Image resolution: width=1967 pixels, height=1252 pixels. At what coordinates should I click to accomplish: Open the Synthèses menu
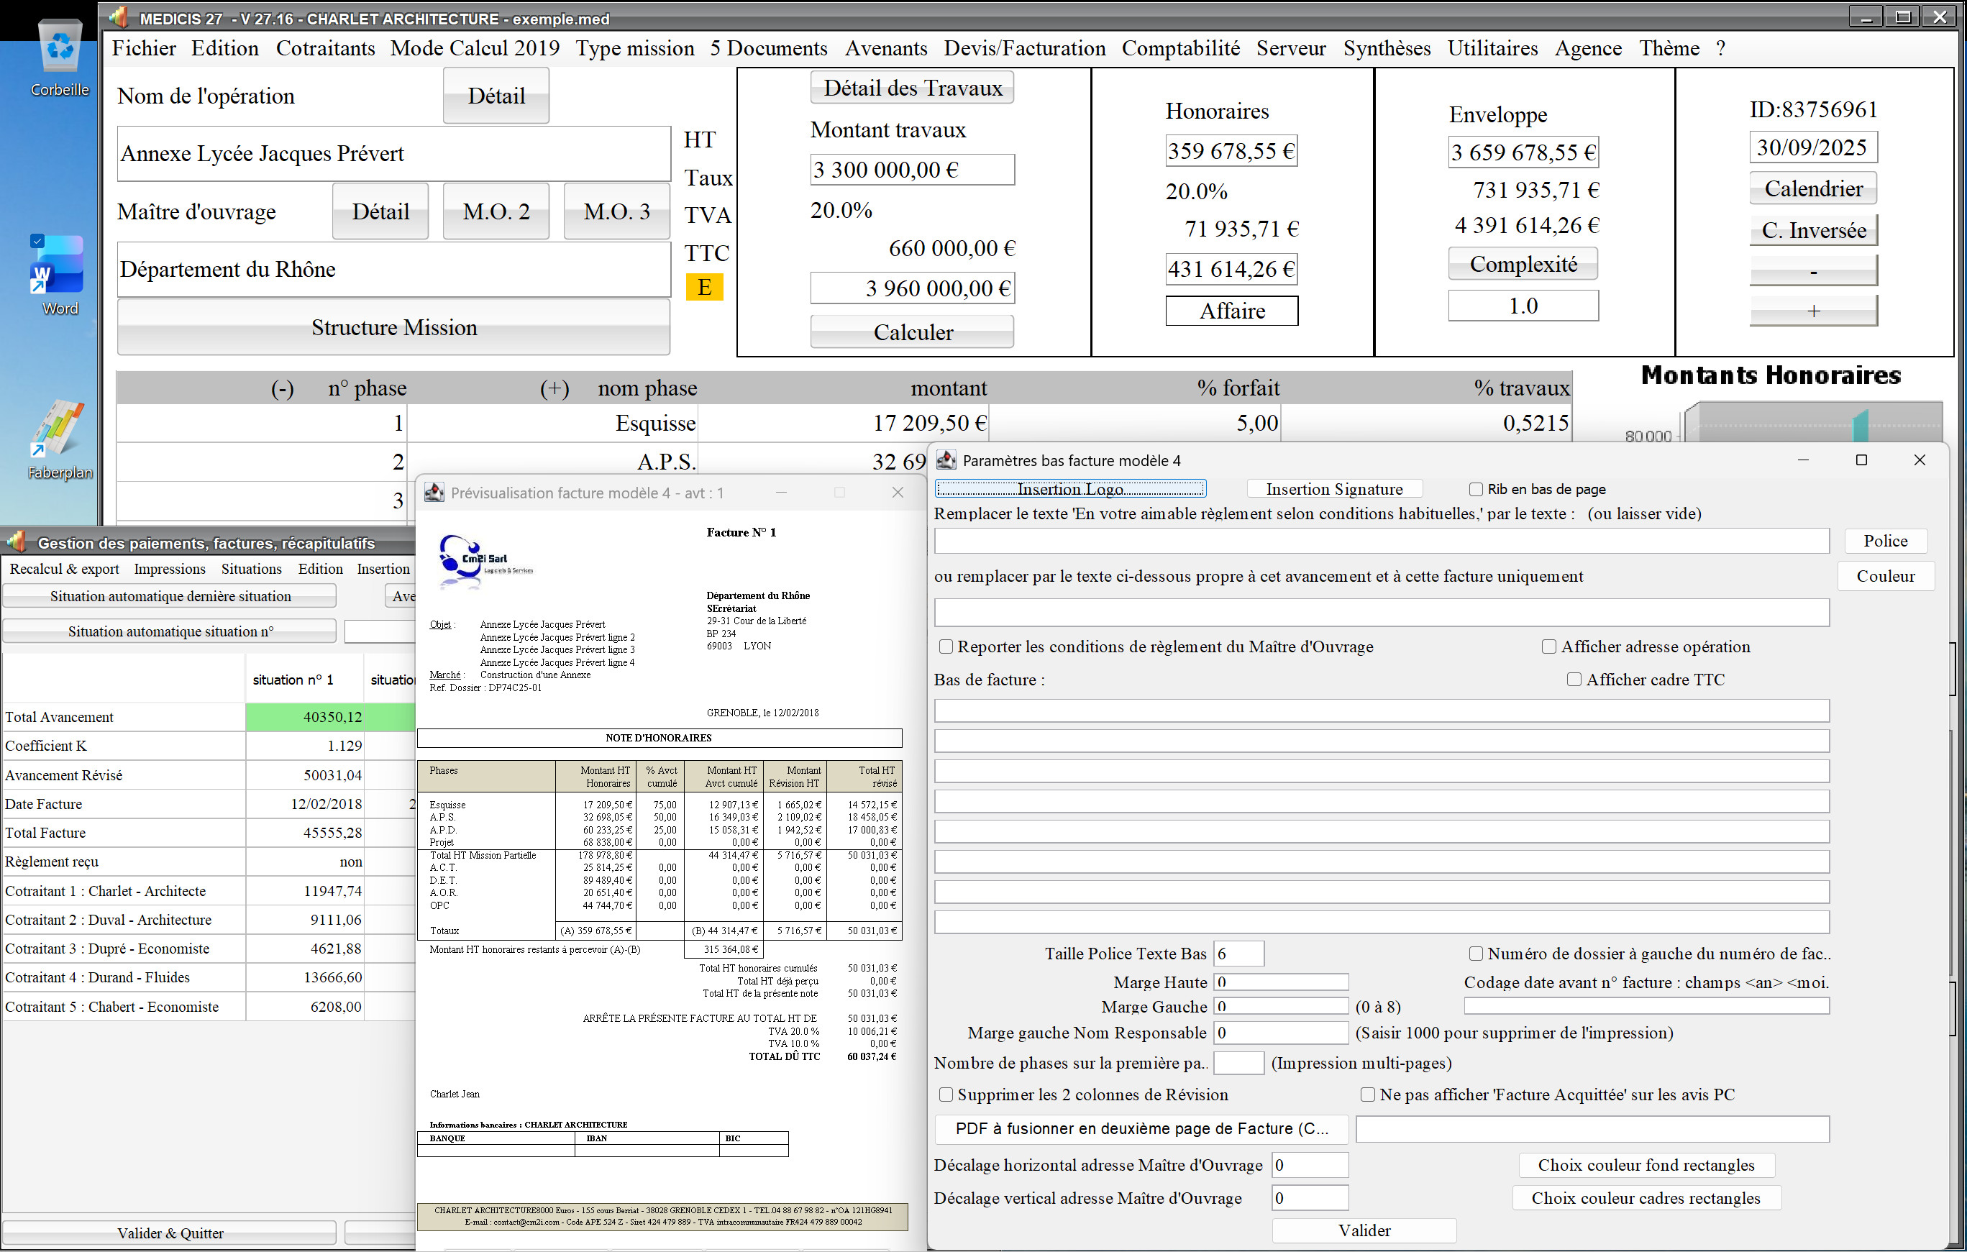click(1386, 48)
